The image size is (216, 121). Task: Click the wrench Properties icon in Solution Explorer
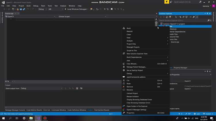click(x=194, y=17)
